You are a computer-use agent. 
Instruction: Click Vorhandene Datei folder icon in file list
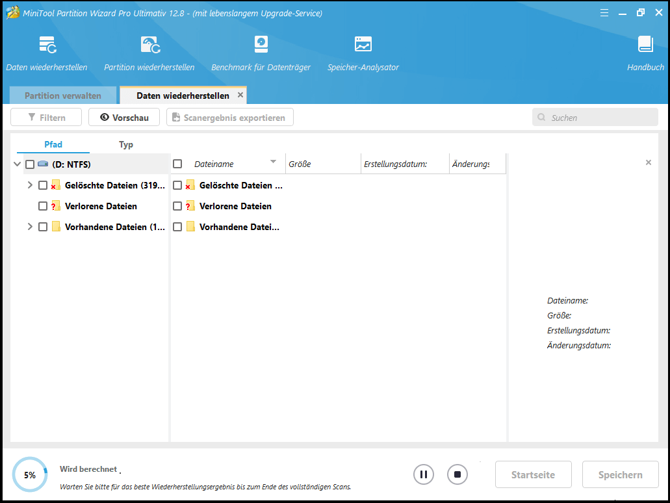190,227
